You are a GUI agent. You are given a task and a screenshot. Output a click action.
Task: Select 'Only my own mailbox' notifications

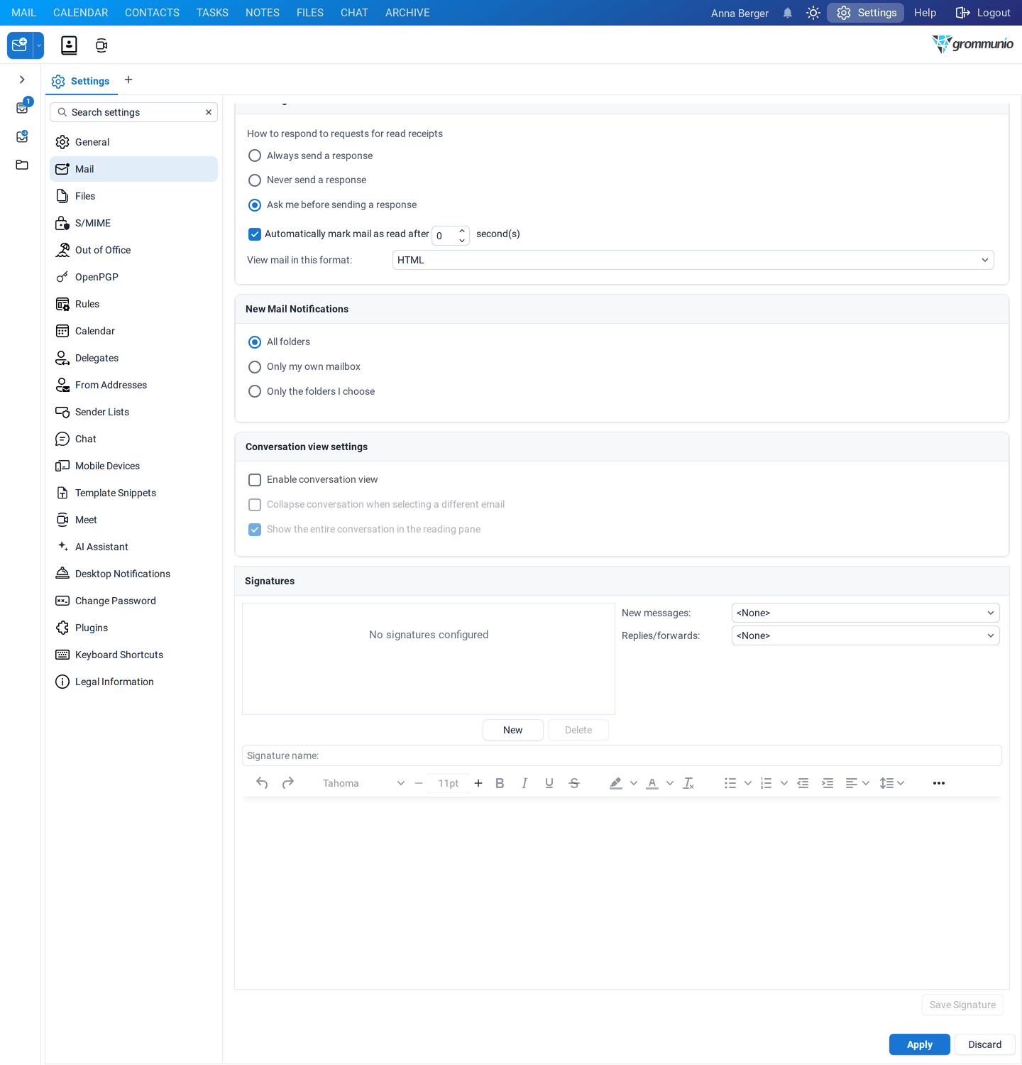(255, 367)
